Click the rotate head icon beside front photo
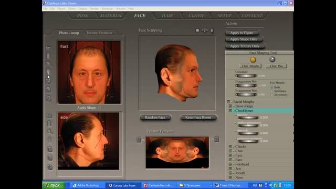The image size is (336, 189). (49, 81)
